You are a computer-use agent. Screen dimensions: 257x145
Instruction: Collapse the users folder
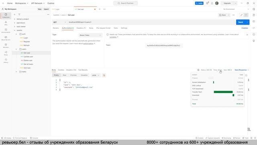click(16, 49)
